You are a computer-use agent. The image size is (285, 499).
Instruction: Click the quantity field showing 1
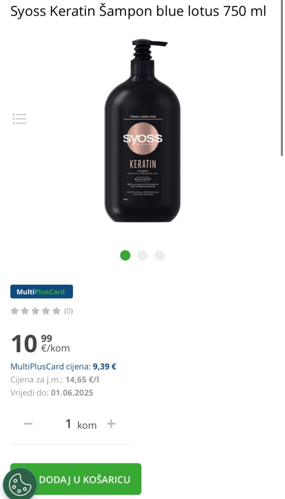click(x=68, y=423)
